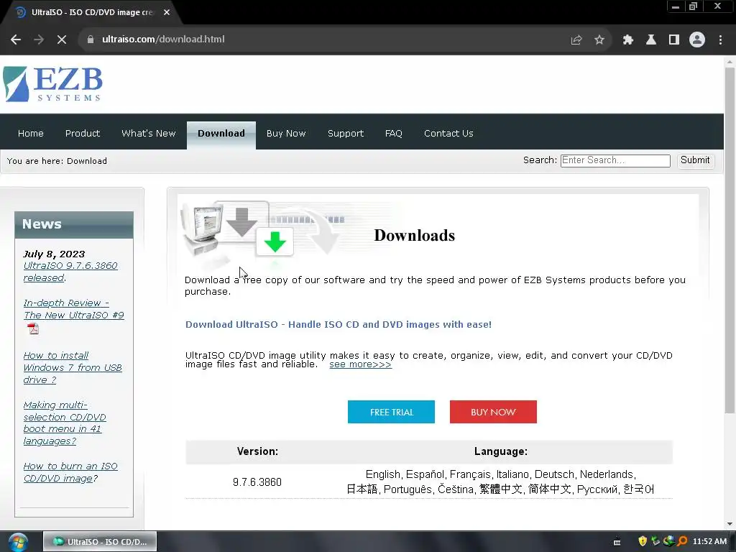The height and width of the screenshot is (552, 736).
Task: Click version number 9.7.6.3860
Action: (x=257, y=482)
